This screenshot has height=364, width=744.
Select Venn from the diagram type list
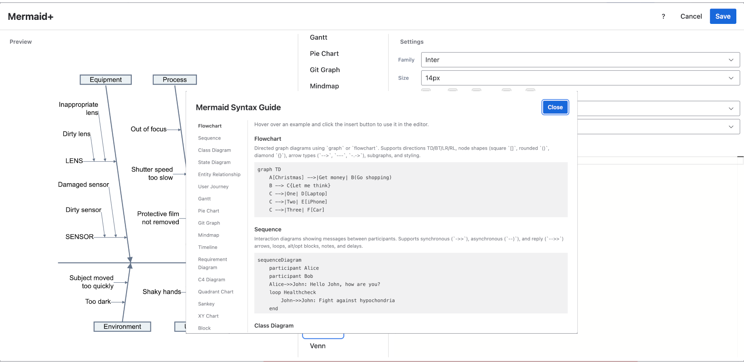(318, 346)
